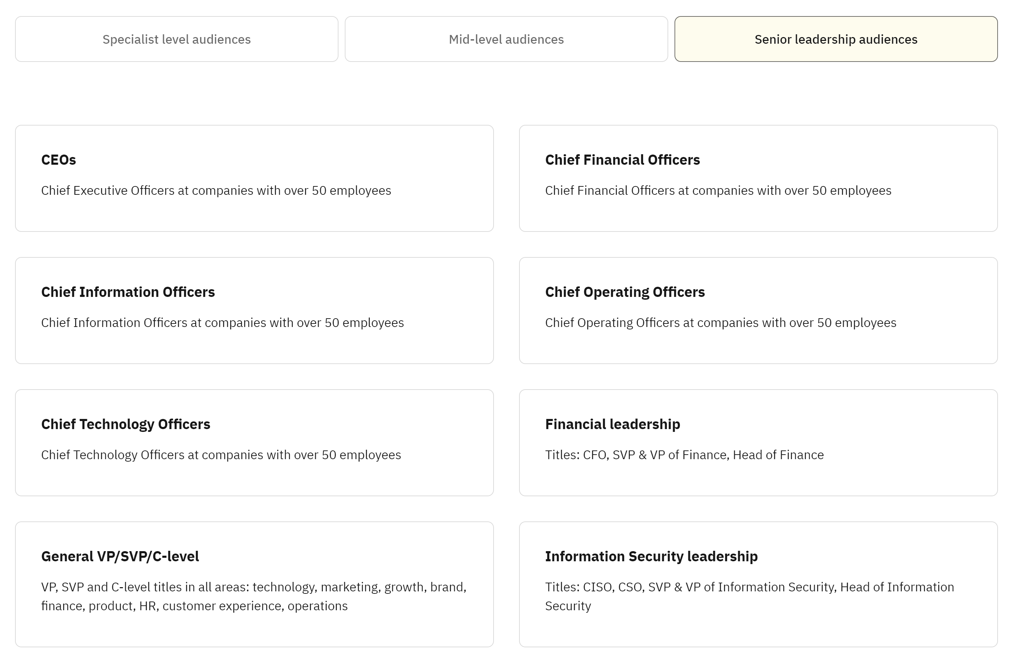Choose the Chief Operating Officers heading
The width and height of the screenshot is (1013, 655).
pos(625,292)
